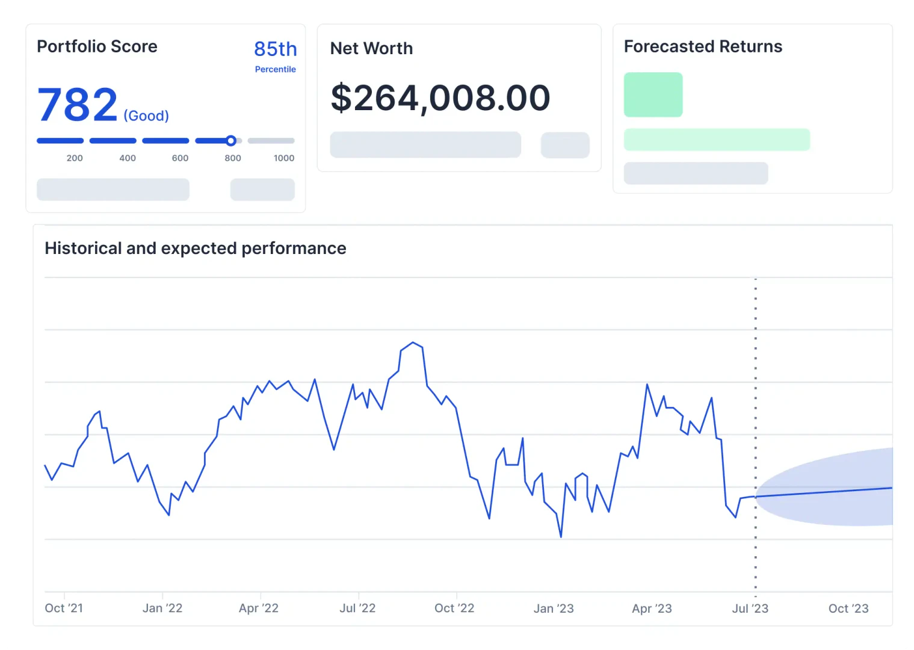Viewport: 914px width, 650px height.
Task: Select the Jan '22 axis label
Action: point(162,608)
